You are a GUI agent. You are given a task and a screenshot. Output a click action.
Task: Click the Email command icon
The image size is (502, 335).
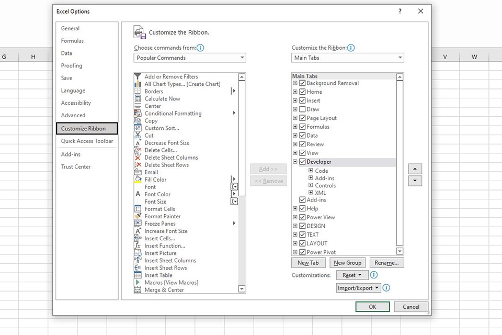point(138,172)
